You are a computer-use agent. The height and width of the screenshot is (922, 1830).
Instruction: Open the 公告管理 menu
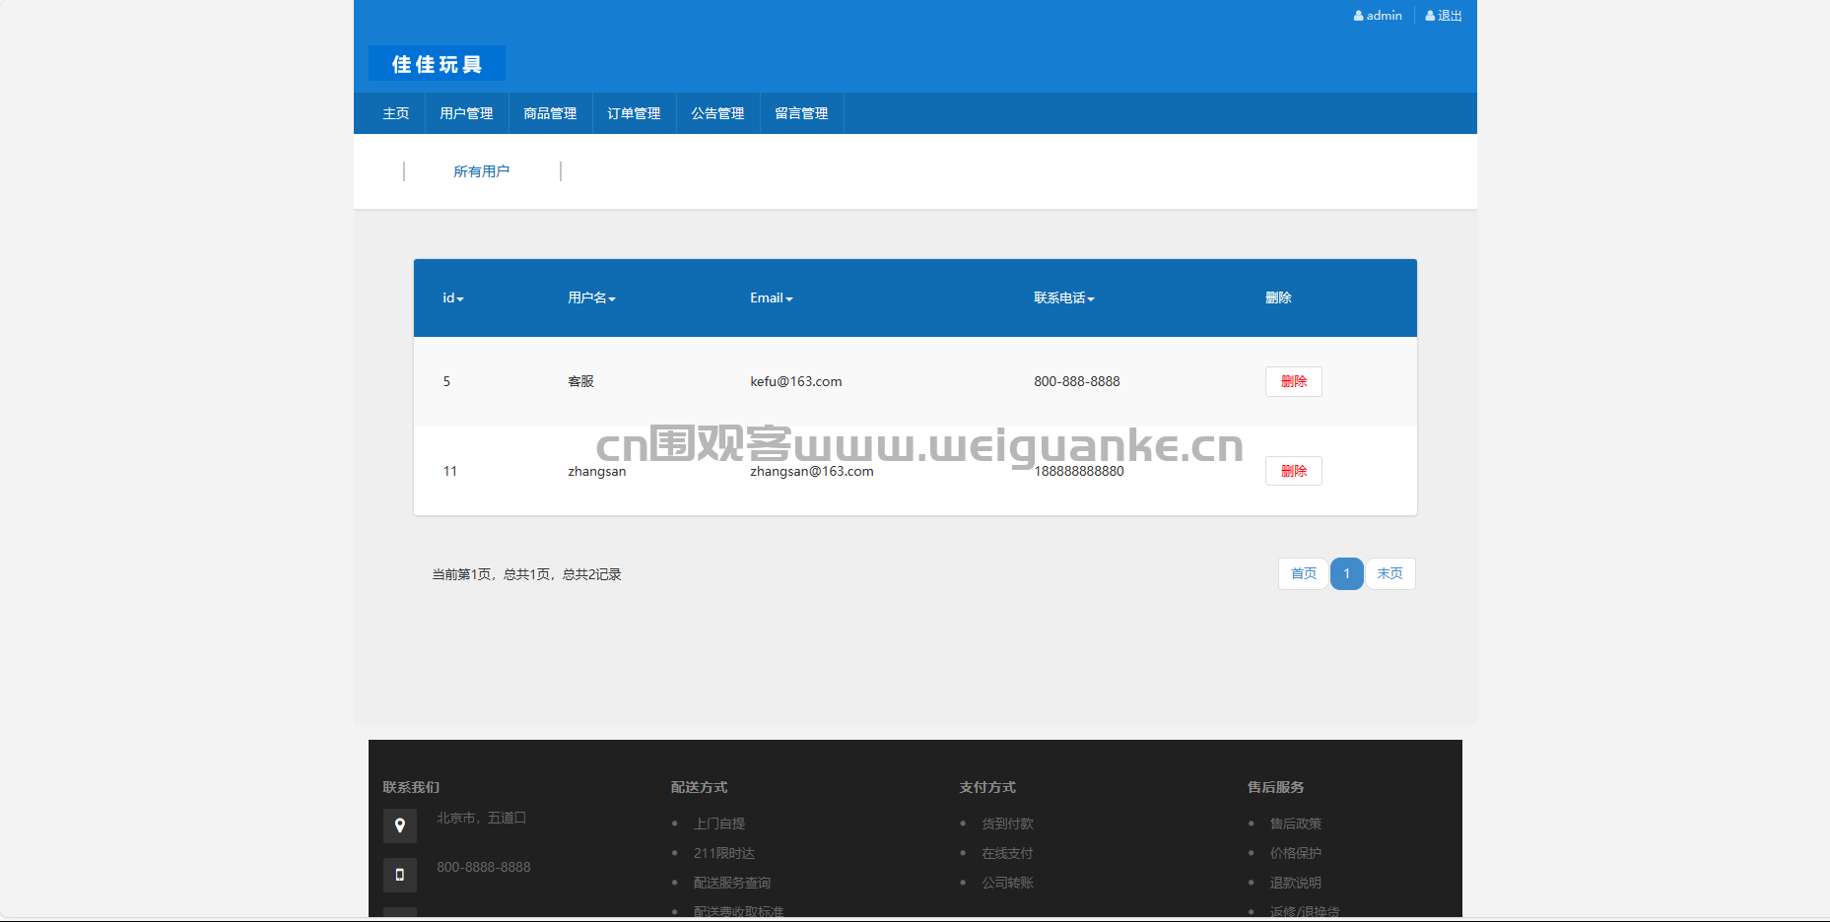click(717, 113)
